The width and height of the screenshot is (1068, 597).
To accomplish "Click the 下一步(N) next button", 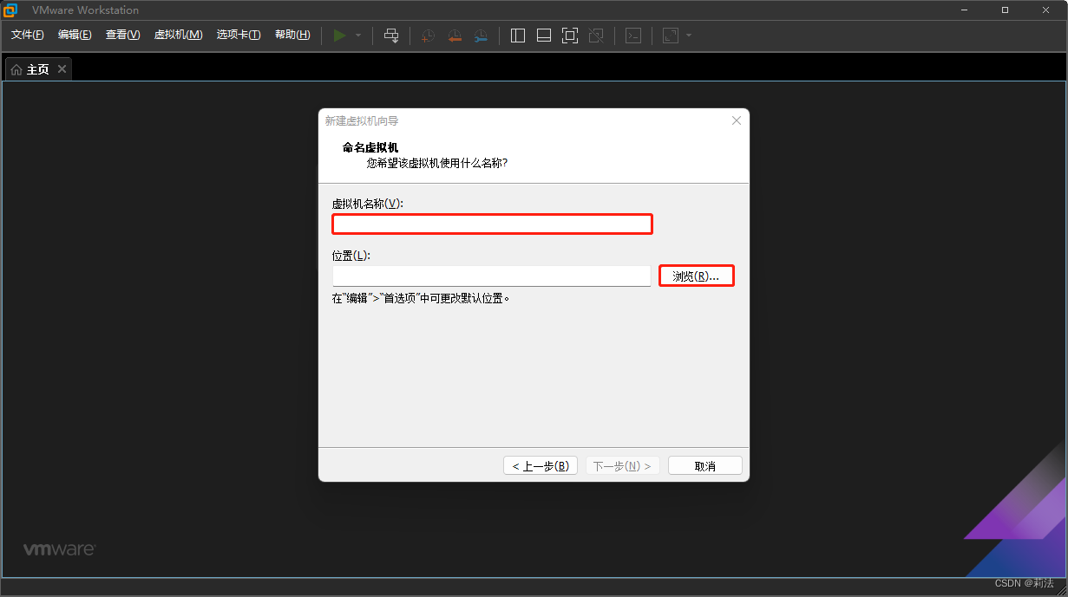I will pyautogui.click(x=623, y=466).
